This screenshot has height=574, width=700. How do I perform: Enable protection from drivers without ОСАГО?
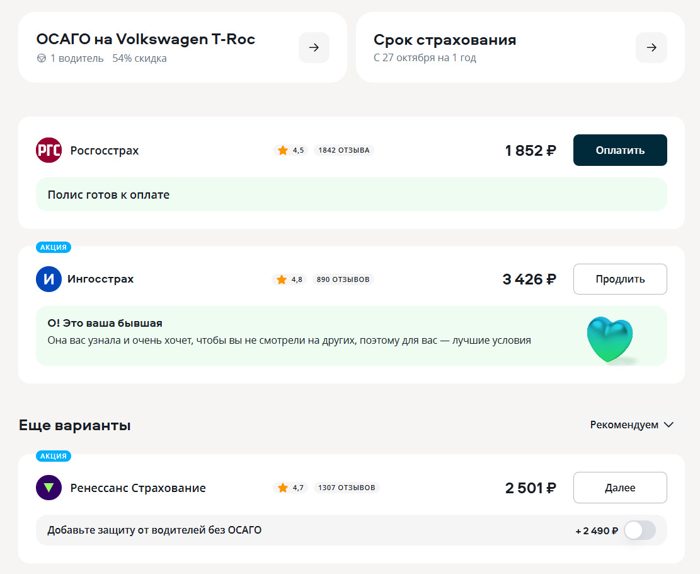[640, 530]
